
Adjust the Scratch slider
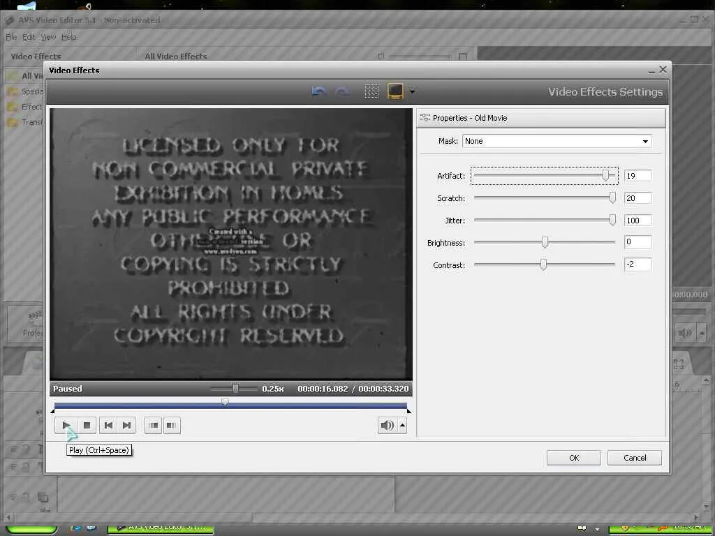(545, 198)
